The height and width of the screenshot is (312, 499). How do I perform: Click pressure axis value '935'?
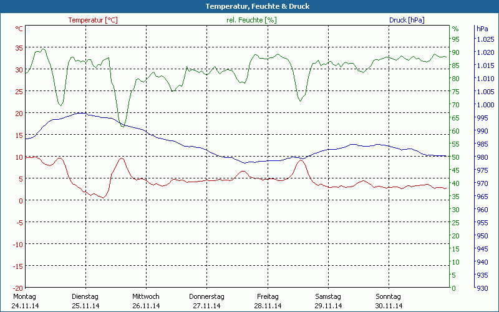point(482,275)
